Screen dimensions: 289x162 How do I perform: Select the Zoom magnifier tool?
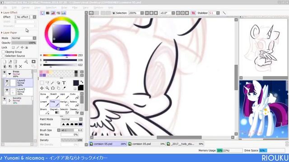pos(47,88)
